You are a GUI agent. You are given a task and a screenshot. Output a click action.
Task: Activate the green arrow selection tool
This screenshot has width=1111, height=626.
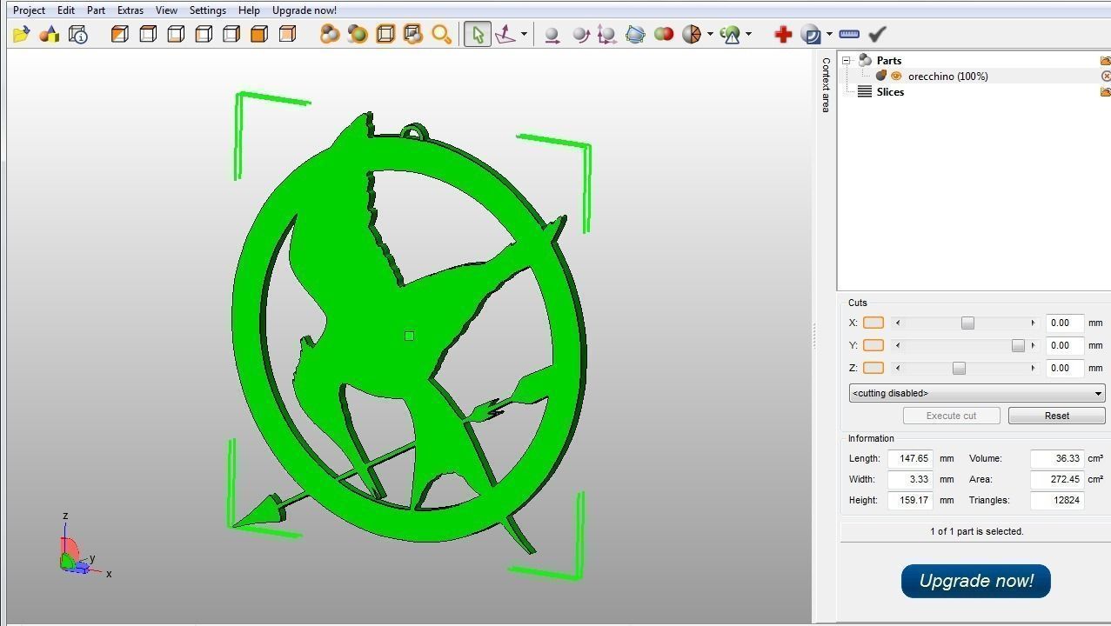(x=477, y=34)
